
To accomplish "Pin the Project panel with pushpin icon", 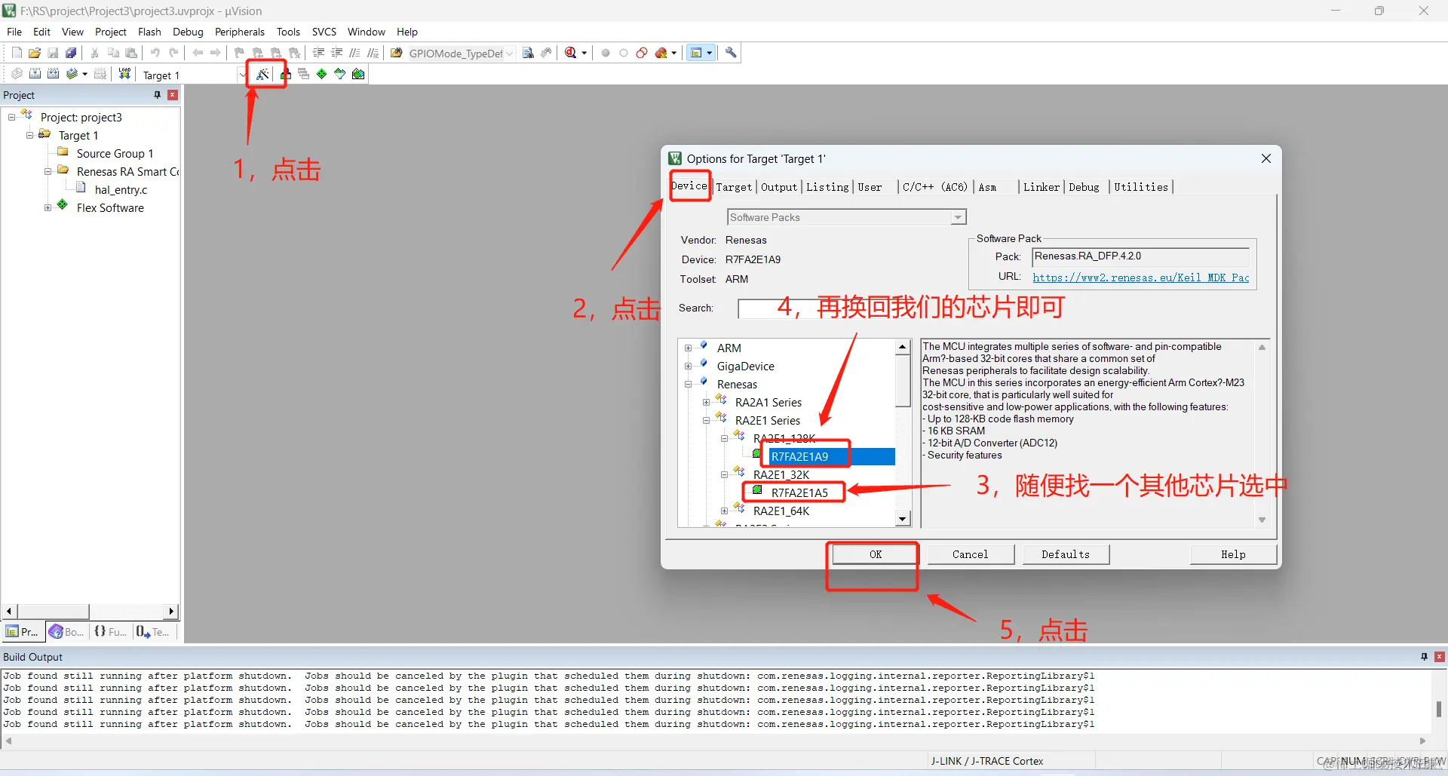I will [158, 95].
